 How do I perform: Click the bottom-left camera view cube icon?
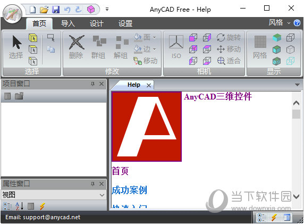pos(193,61)
